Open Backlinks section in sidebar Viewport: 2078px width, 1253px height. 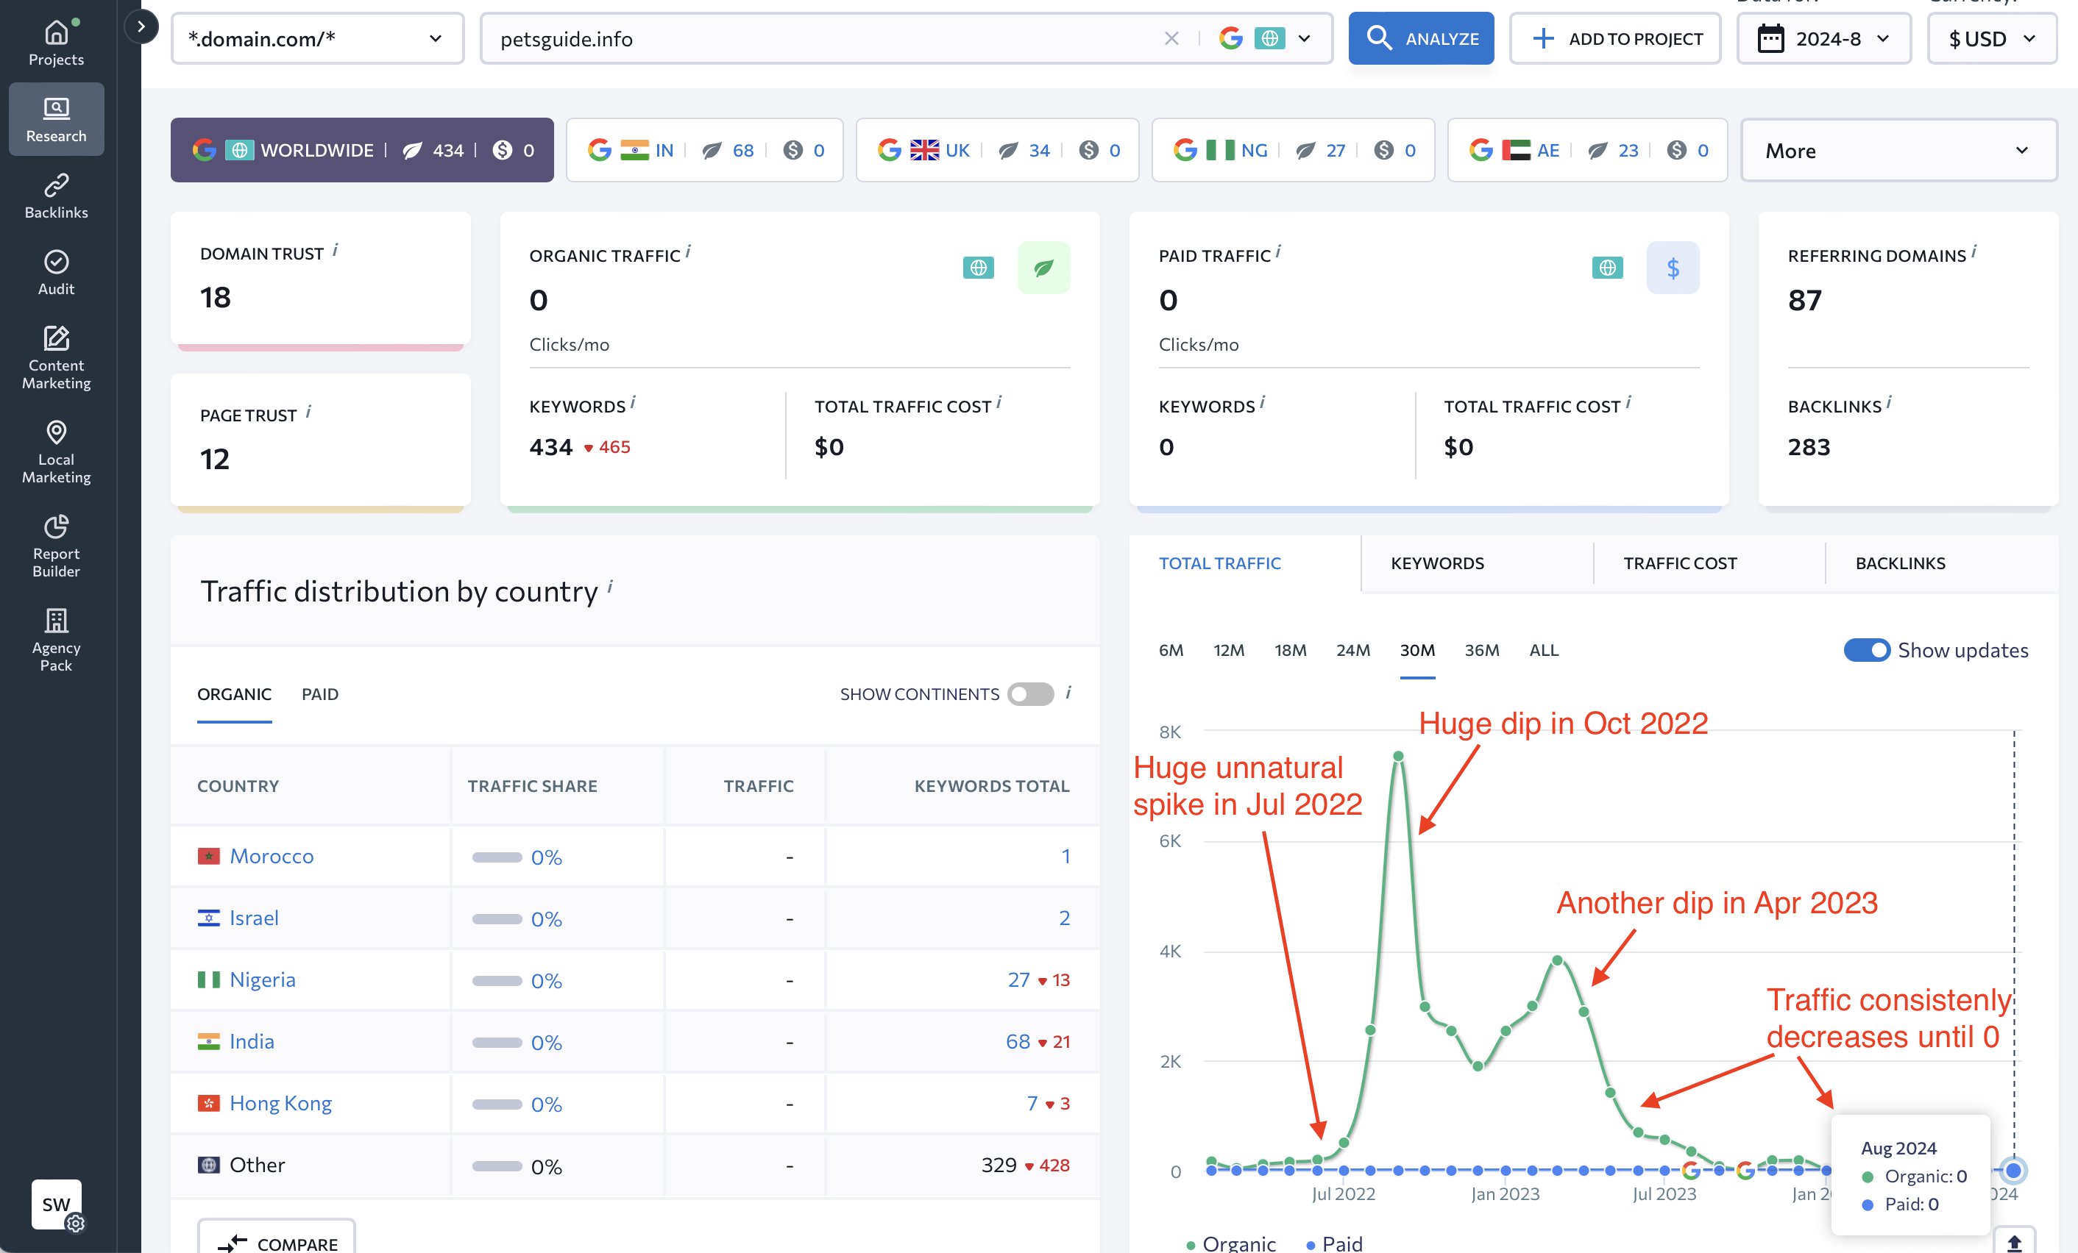pos(56,196)
